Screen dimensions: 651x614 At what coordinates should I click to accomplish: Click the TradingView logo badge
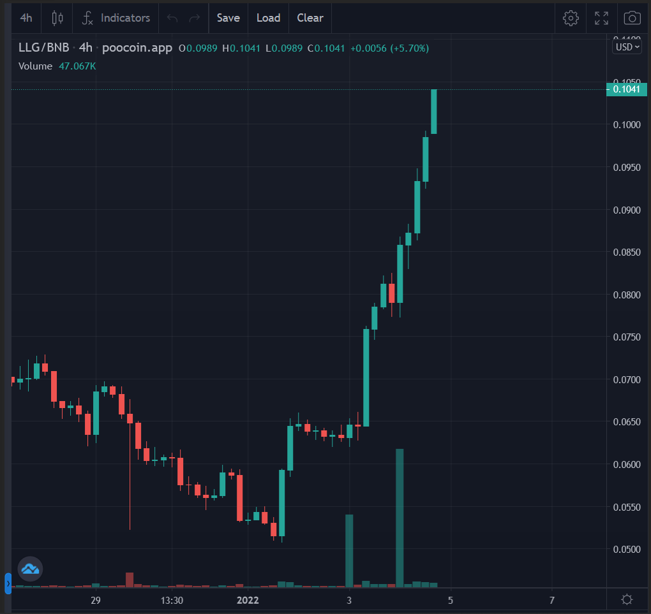click(x=30, y=569)
